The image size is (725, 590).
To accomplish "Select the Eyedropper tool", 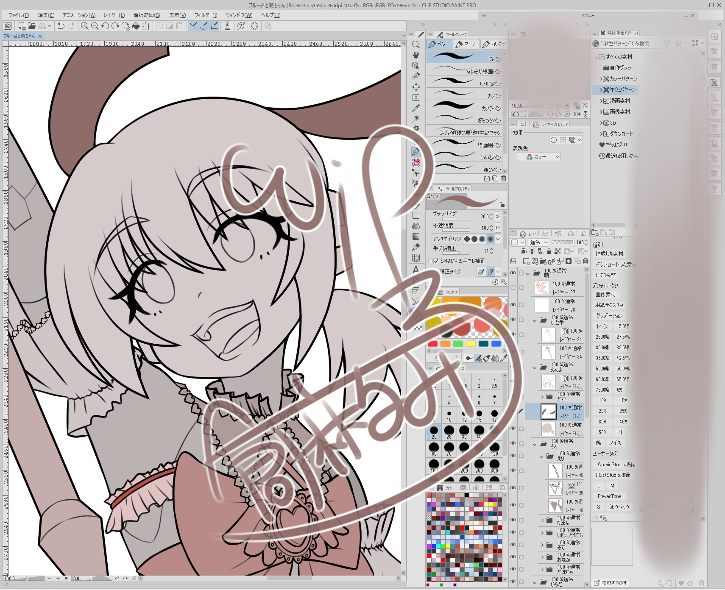I will pyautogui.click(x=416, y=108).
